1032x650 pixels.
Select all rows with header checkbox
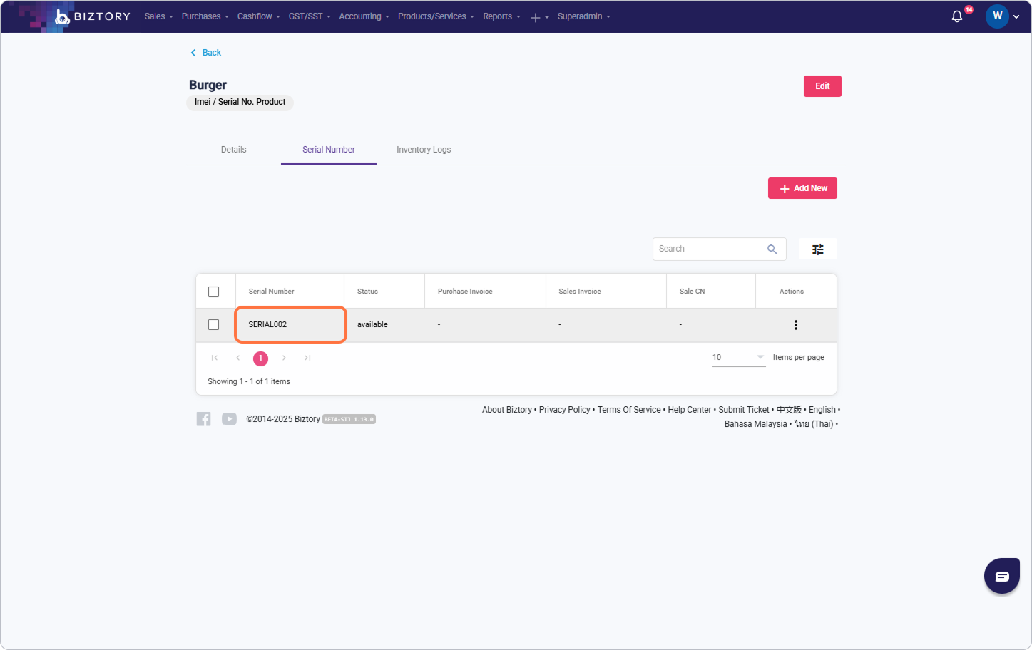point(213,292)
